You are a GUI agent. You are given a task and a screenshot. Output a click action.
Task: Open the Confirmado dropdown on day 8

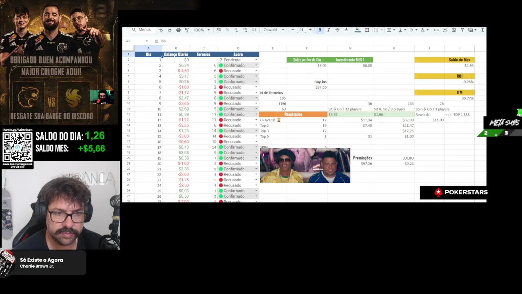click(x=256, y=98)
